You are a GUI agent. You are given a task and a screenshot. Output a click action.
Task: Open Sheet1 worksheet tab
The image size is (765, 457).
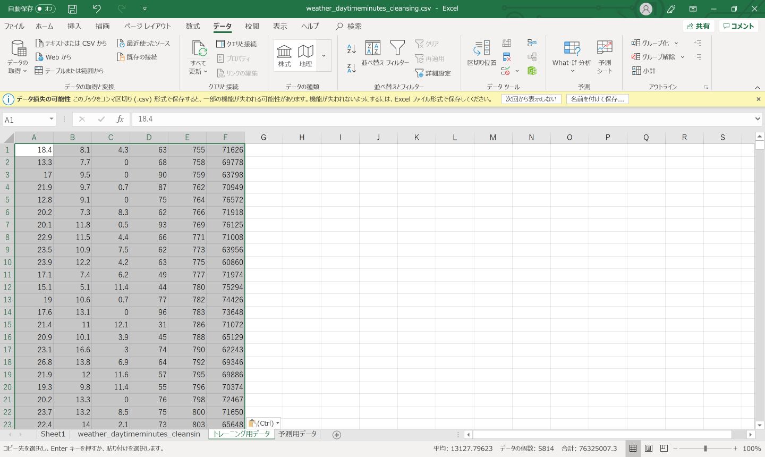[53, 434]
